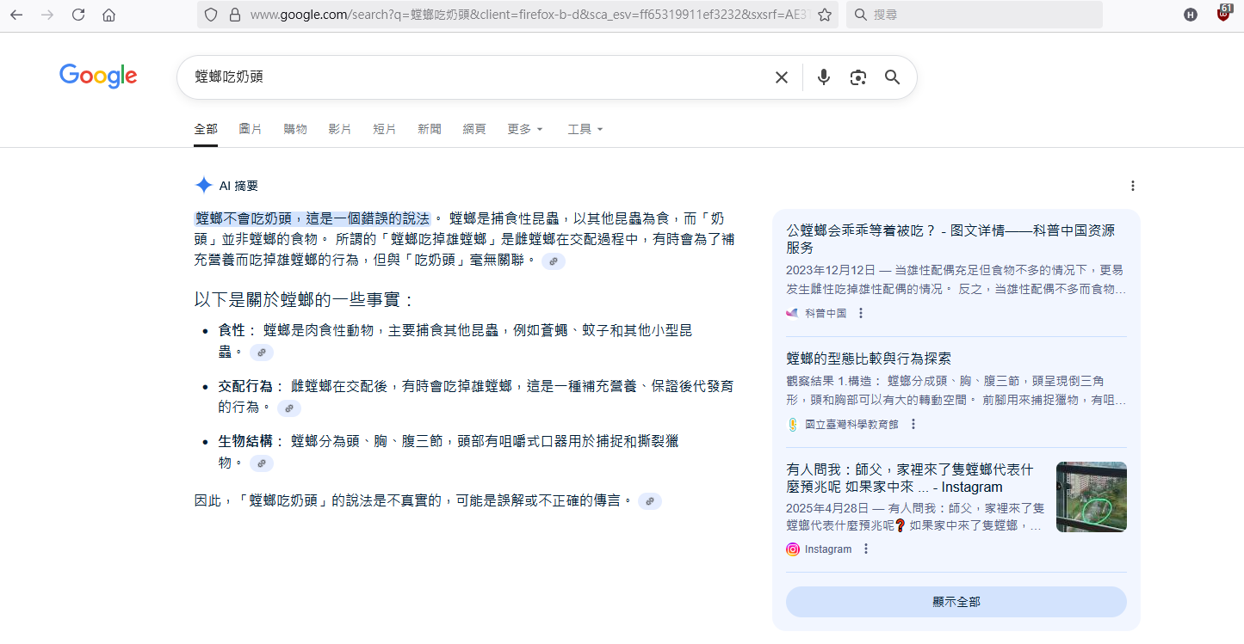
Task: Open the H account extension icon
Action: [x=1191, y=15]
